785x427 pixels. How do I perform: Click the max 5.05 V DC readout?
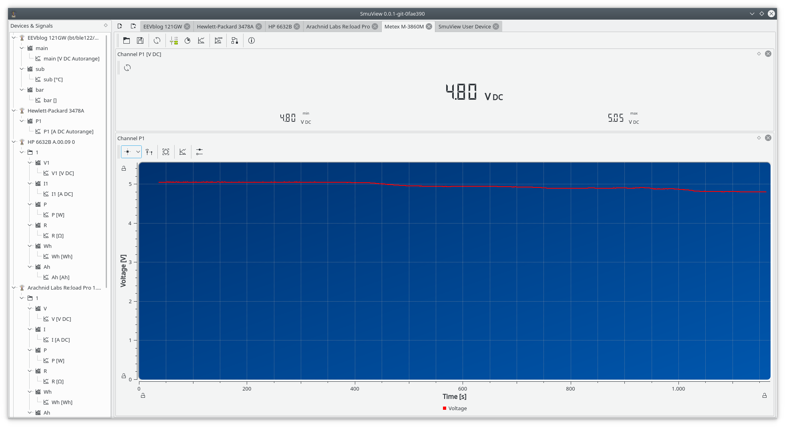pos(624,118)
